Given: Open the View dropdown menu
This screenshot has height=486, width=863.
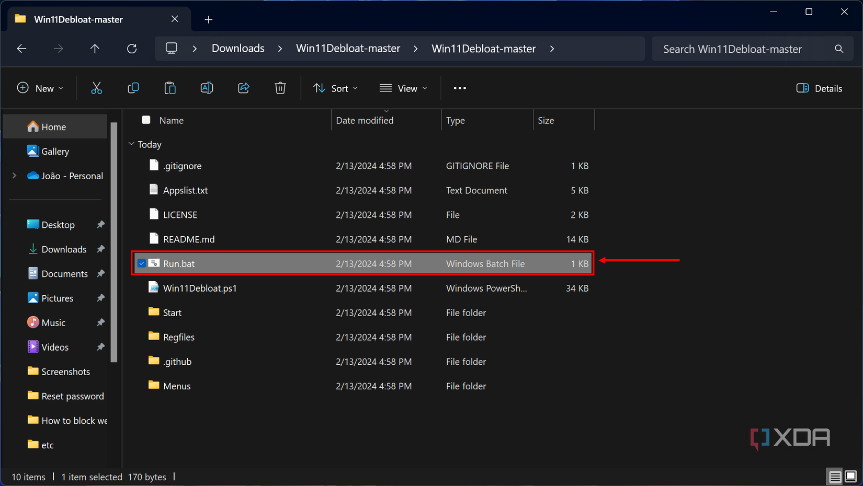Looking at the screenshot, I should pyautogui.click(x=403, y=88).
